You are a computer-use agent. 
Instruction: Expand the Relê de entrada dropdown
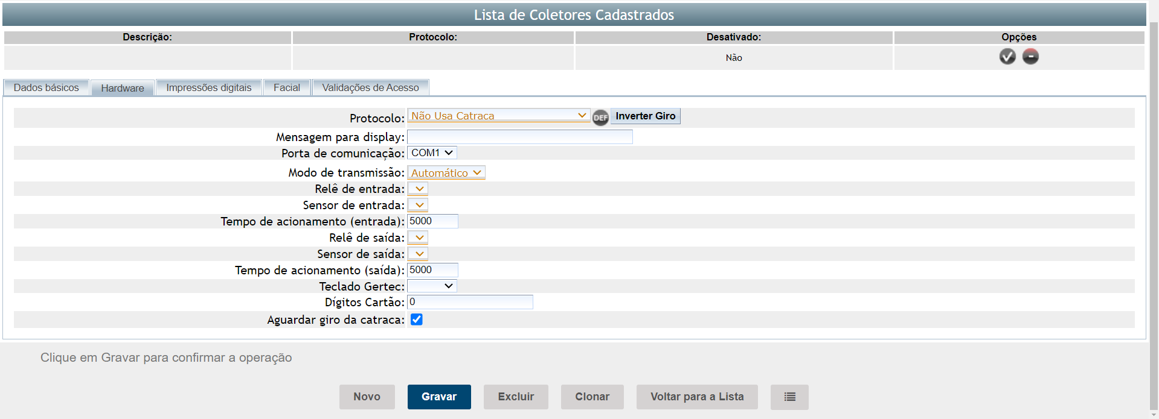(x=418, y=189)
